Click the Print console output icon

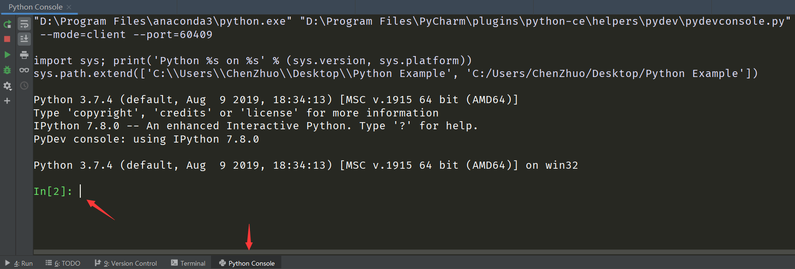[24, 55]
